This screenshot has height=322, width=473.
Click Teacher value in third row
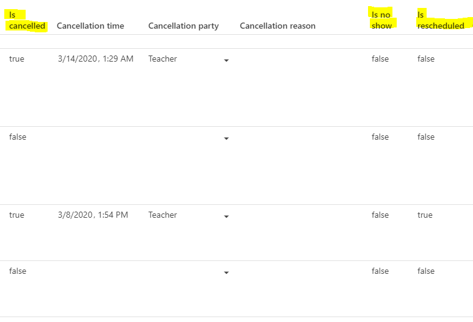click(162, 215)
